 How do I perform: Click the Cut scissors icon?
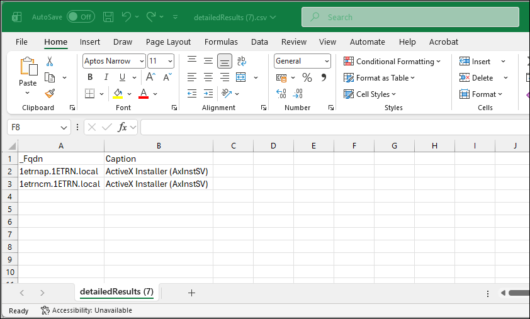click(x=50, y=62)
